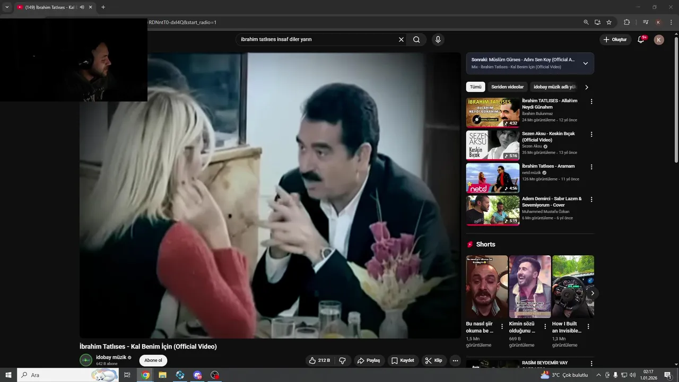Viewport: 679px width, 382px height.
Task: Open a new browser tab
Action: click(x=103, y=7)
